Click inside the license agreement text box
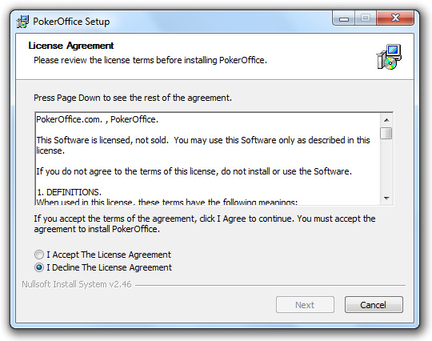The image size is (432, 341). click(208, 158)
